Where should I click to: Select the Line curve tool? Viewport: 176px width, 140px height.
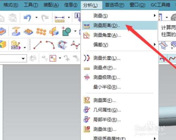[38, 45]
